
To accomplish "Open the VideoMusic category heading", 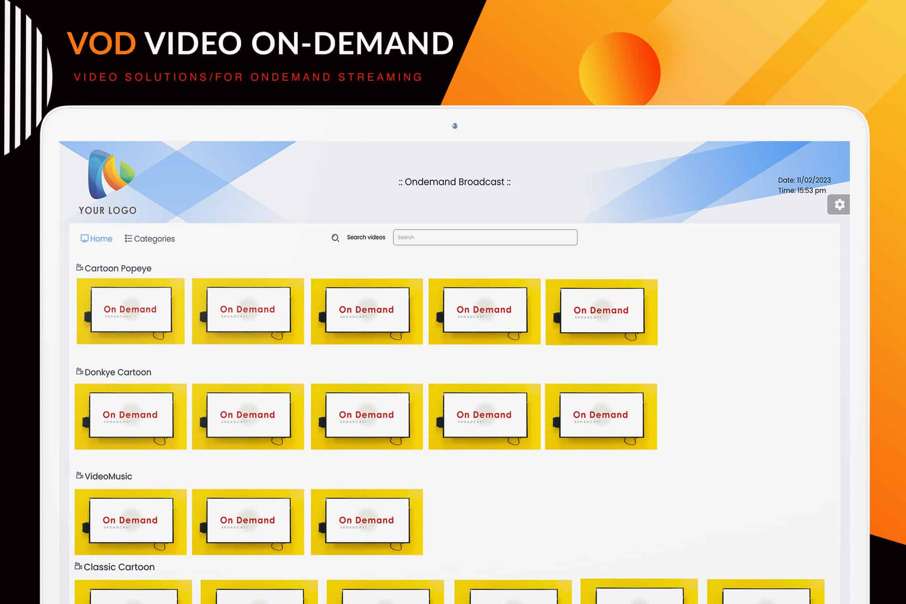I will [108, 476].
